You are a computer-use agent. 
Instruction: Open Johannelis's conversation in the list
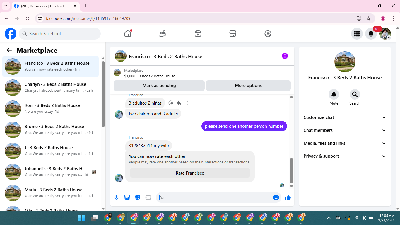(x=51, y=172)
